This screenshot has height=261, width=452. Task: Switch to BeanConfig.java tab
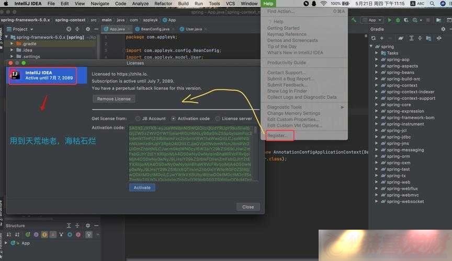155,29
